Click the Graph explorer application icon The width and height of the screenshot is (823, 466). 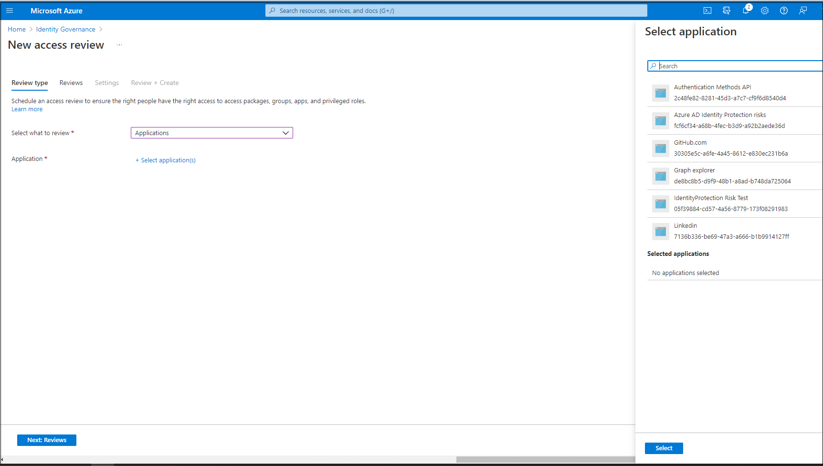pyautogui.click(x=661, y=176)
